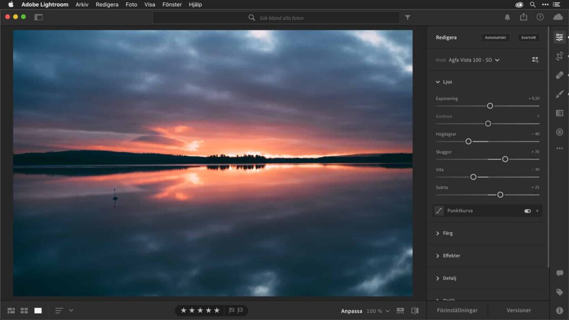Screen dimensions: 569x320
Task: Toggle the before/after original view
Action: (x=415, y=311)
